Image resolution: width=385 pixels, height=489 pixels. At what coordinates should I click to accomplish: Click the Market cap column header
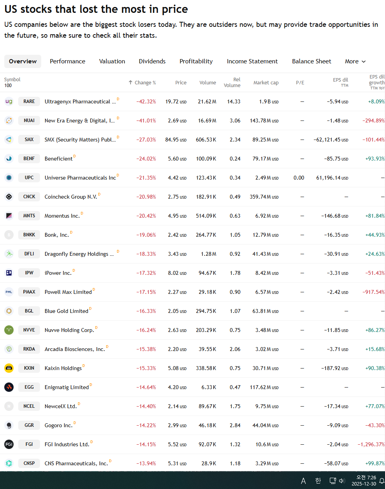[x=266, y=82]
